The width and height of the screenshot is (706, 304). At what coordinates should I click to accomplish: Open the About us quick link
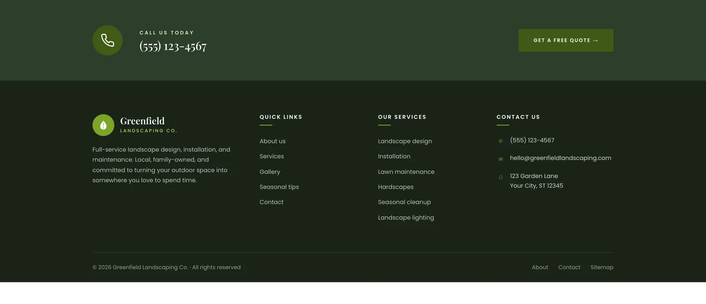point(273,141)
